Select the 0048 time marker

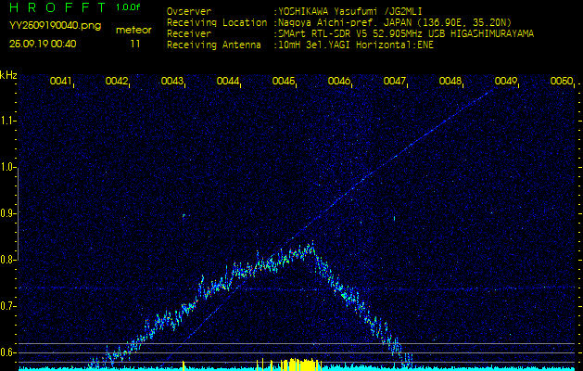[450, 82]
